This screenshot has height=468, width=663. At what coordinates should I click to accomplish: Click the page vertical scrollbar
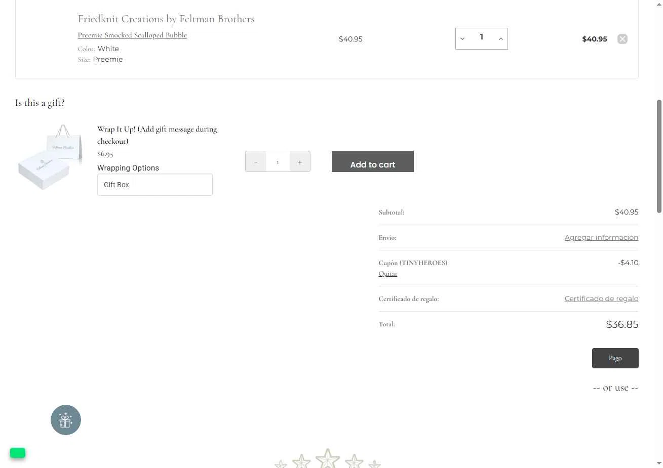[x=659, y=156]
